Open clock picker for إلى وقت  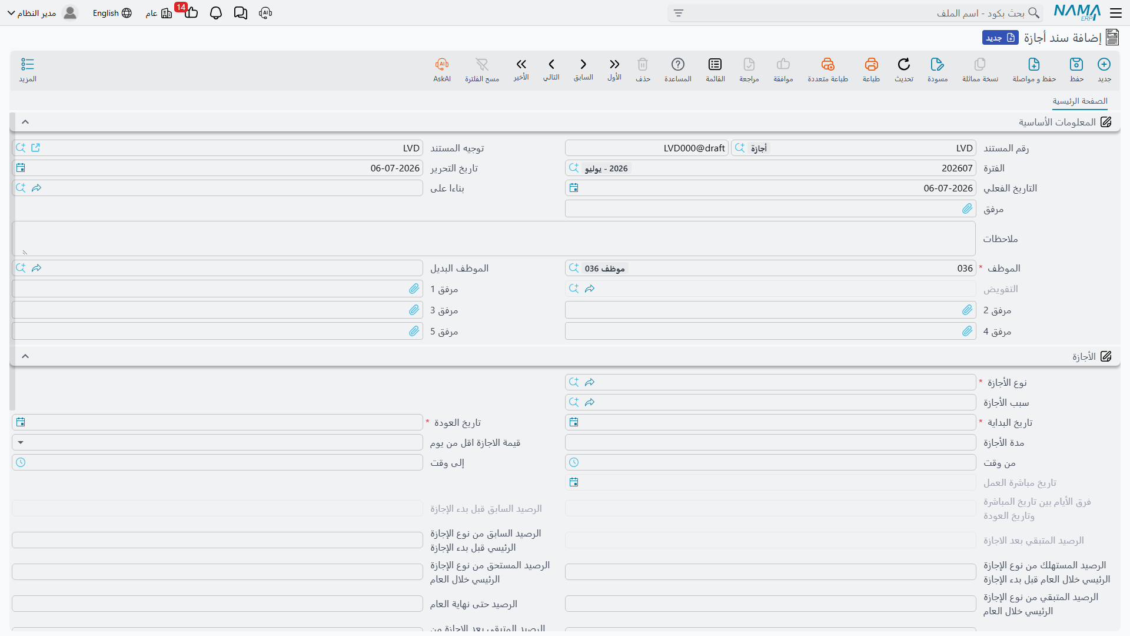click(21, 462)
